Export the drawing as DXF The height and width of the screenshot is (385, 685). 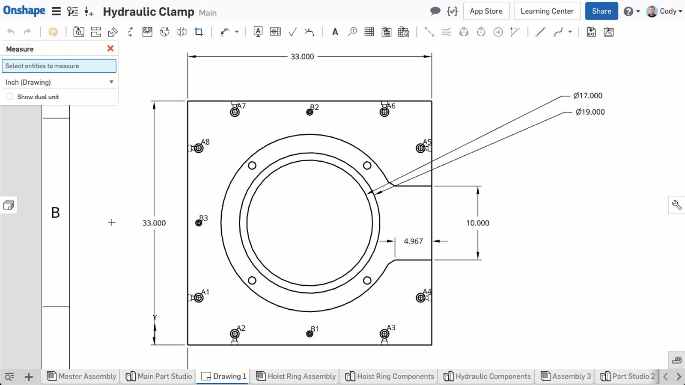pos(591,31)
